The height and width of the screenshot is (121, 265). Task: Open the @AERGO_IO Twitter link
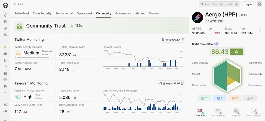click(x=172, y=40)
